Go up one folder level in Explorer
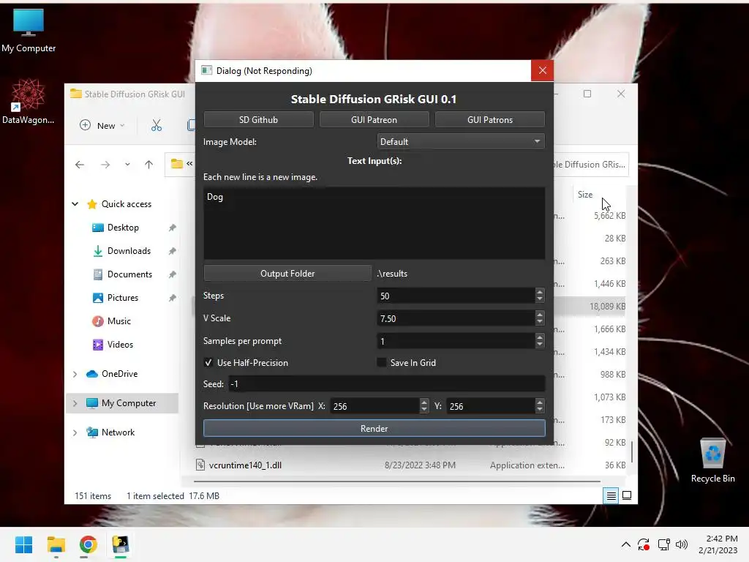This screenshot has height=562, width=749. [149, 165]
